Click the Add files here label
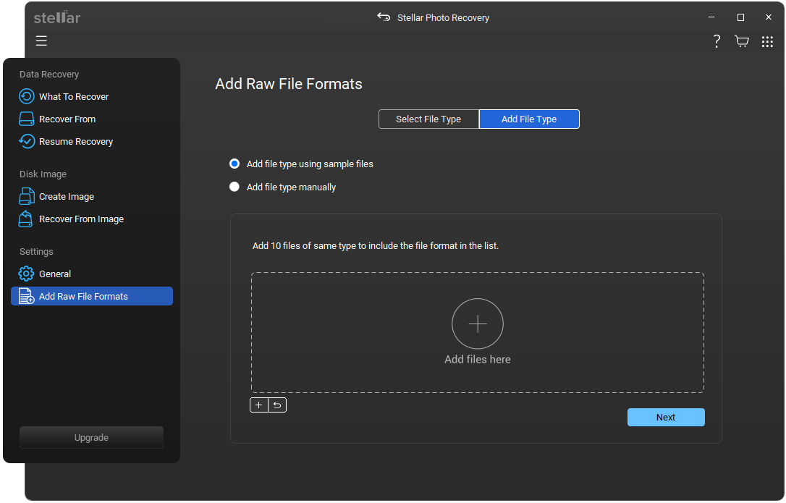 tap(477, 359)
